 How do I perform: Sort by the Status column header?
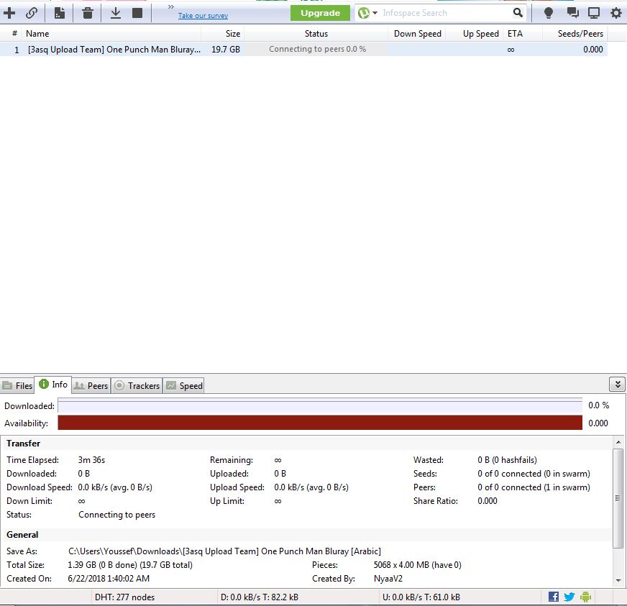pos(316,34)
